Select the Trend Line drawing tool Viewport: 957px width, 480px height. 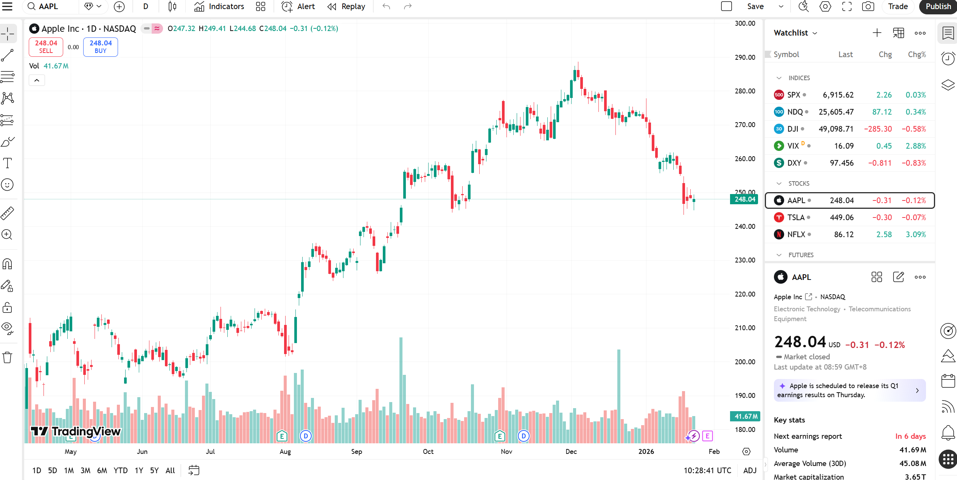point(7,56)
